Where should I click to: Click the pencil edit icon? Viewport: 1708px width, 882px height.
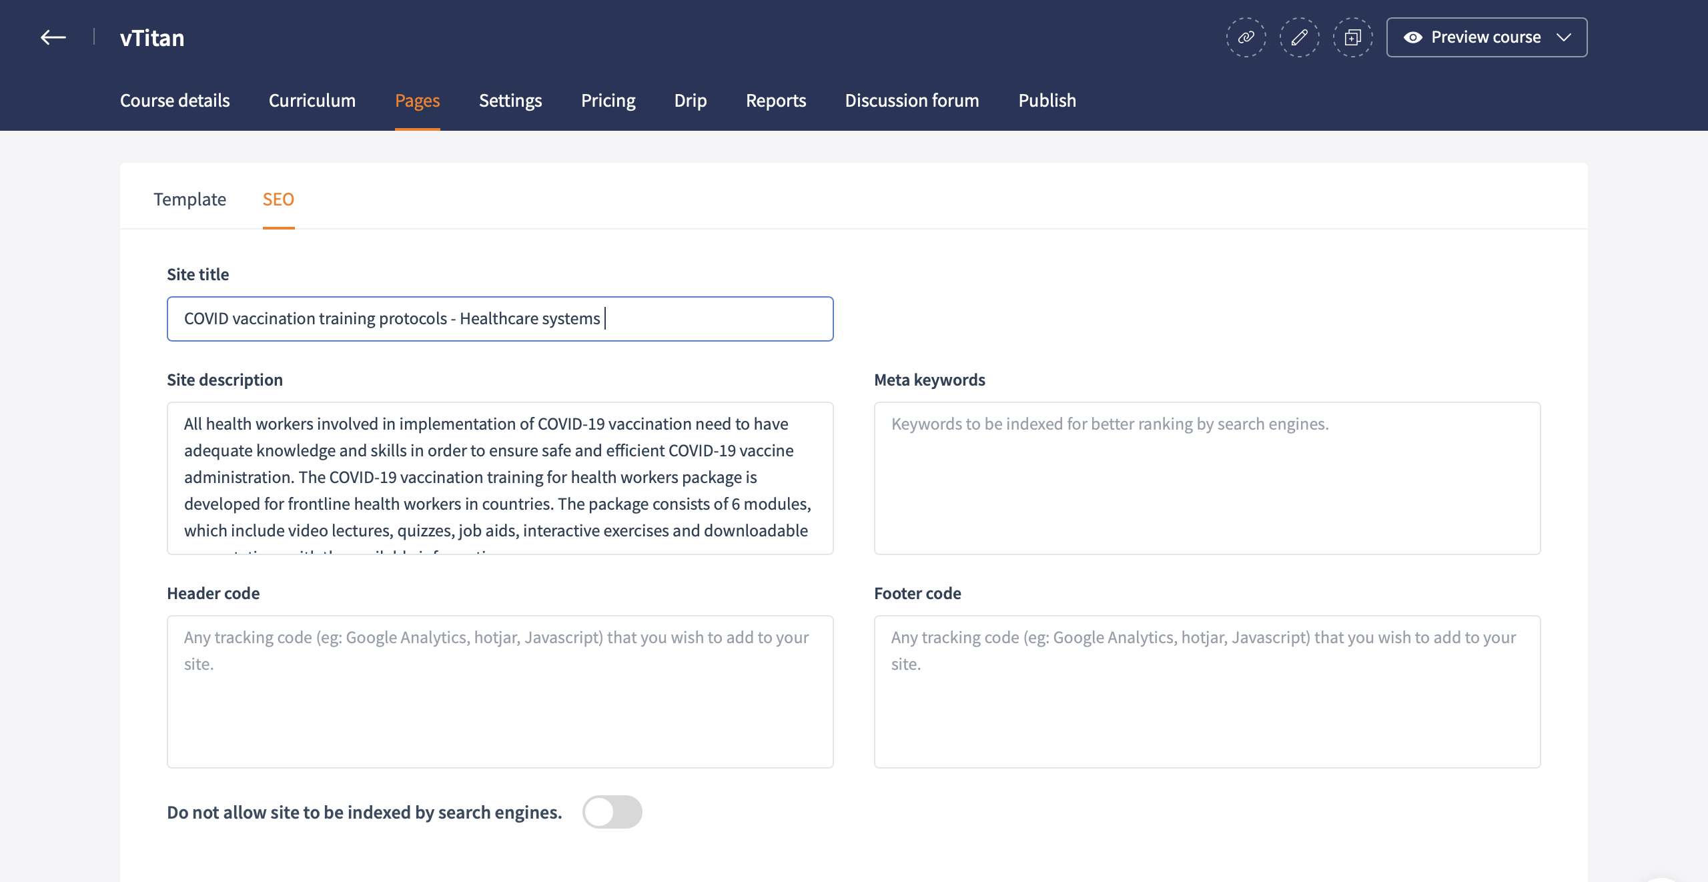1299,37
